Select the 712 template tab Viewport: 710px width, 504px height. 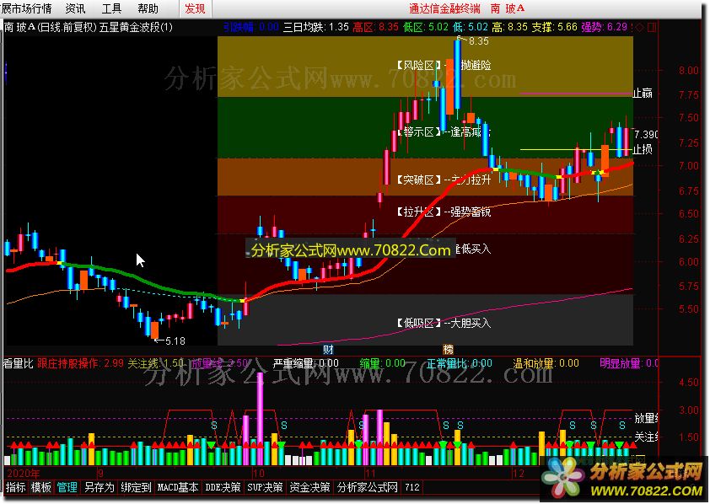click(x=412, y=487)
